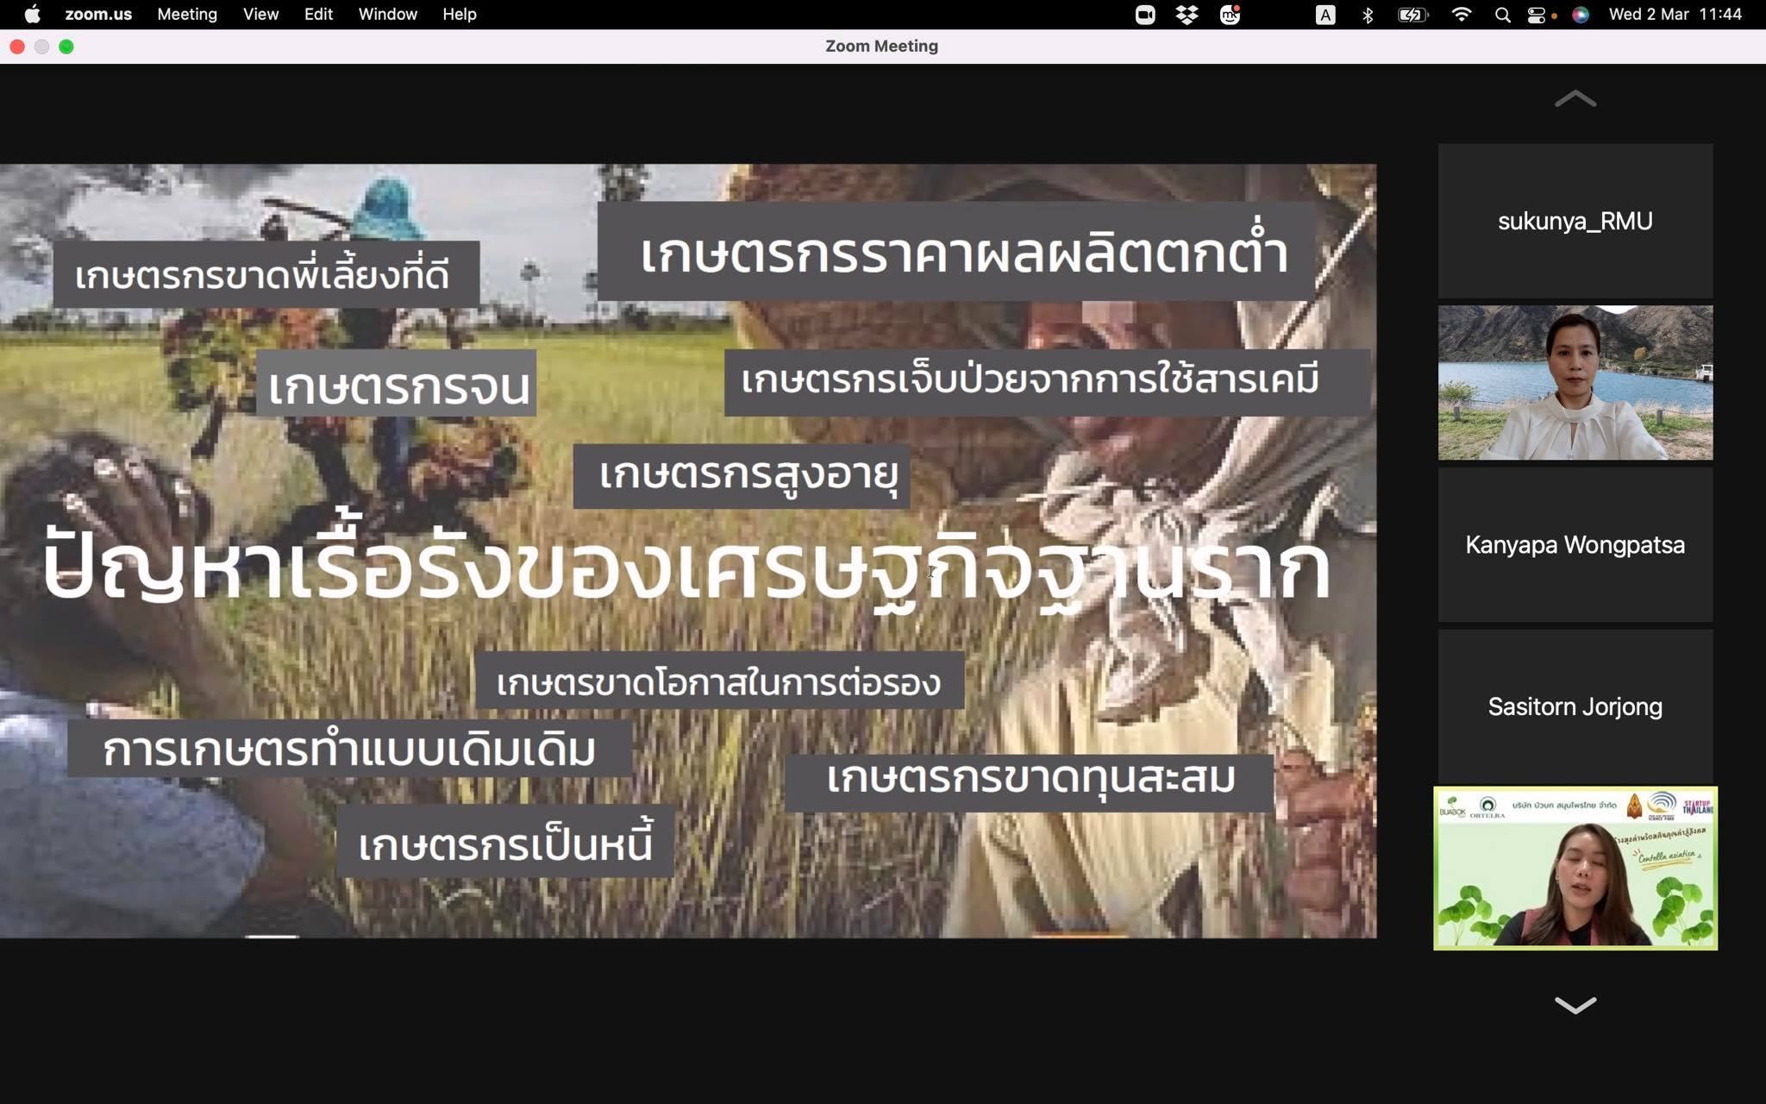This screenshot has height=1104, width=1766.
Task: Click the battery charging icon
Action: click(1412, 15)
